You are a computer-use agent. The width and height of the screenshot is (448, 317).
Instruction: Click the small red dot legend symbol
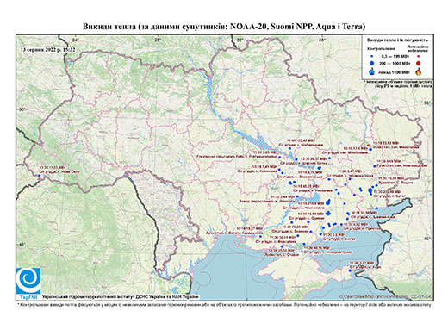(419, 57)
